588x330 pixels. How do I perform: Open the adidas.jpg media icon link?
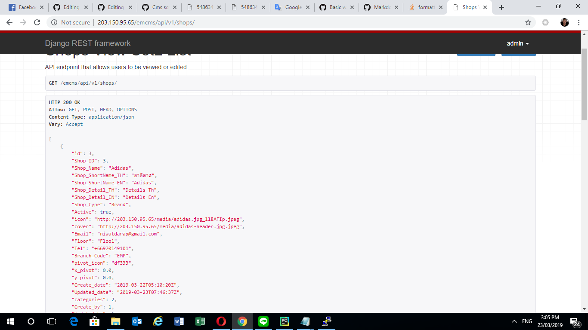pyautogui.click(x=172, y=219)
